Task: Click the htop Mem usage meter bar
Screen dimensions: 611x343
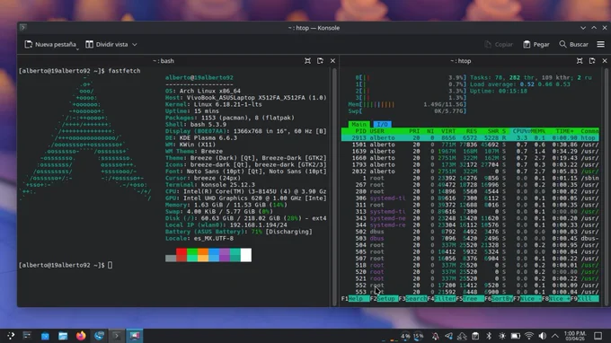Action: click(407, 104)
